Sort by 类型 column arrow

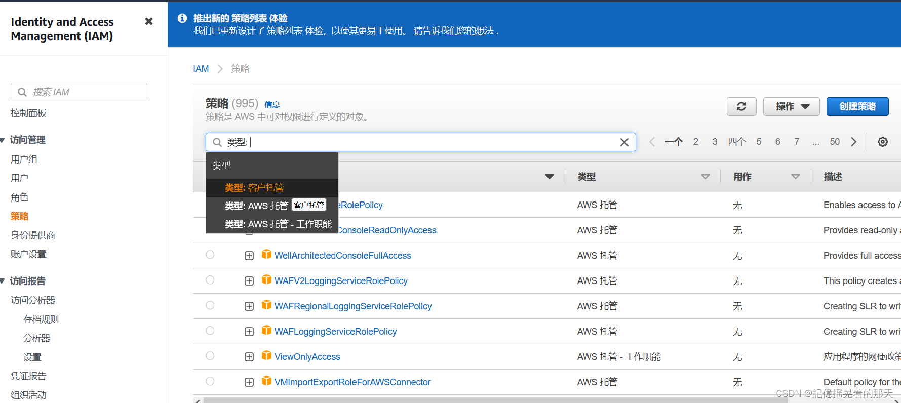pos(706,177)
